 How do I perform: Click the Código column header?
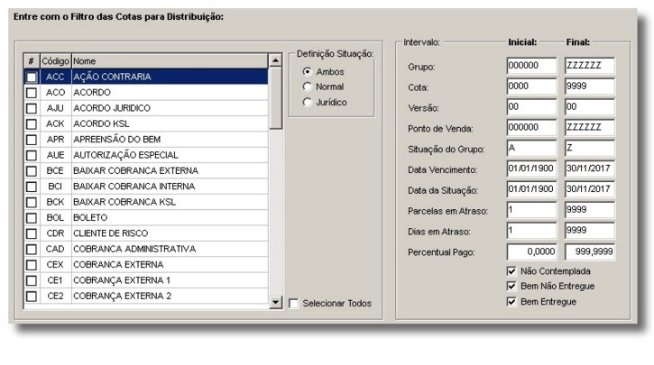click(55, 61)
